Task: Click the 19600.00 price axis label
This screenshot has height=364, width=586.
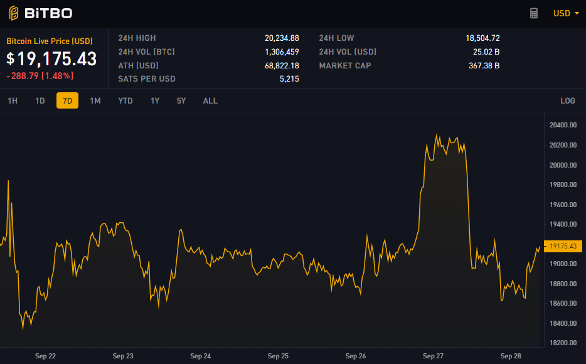Action: 563,205
